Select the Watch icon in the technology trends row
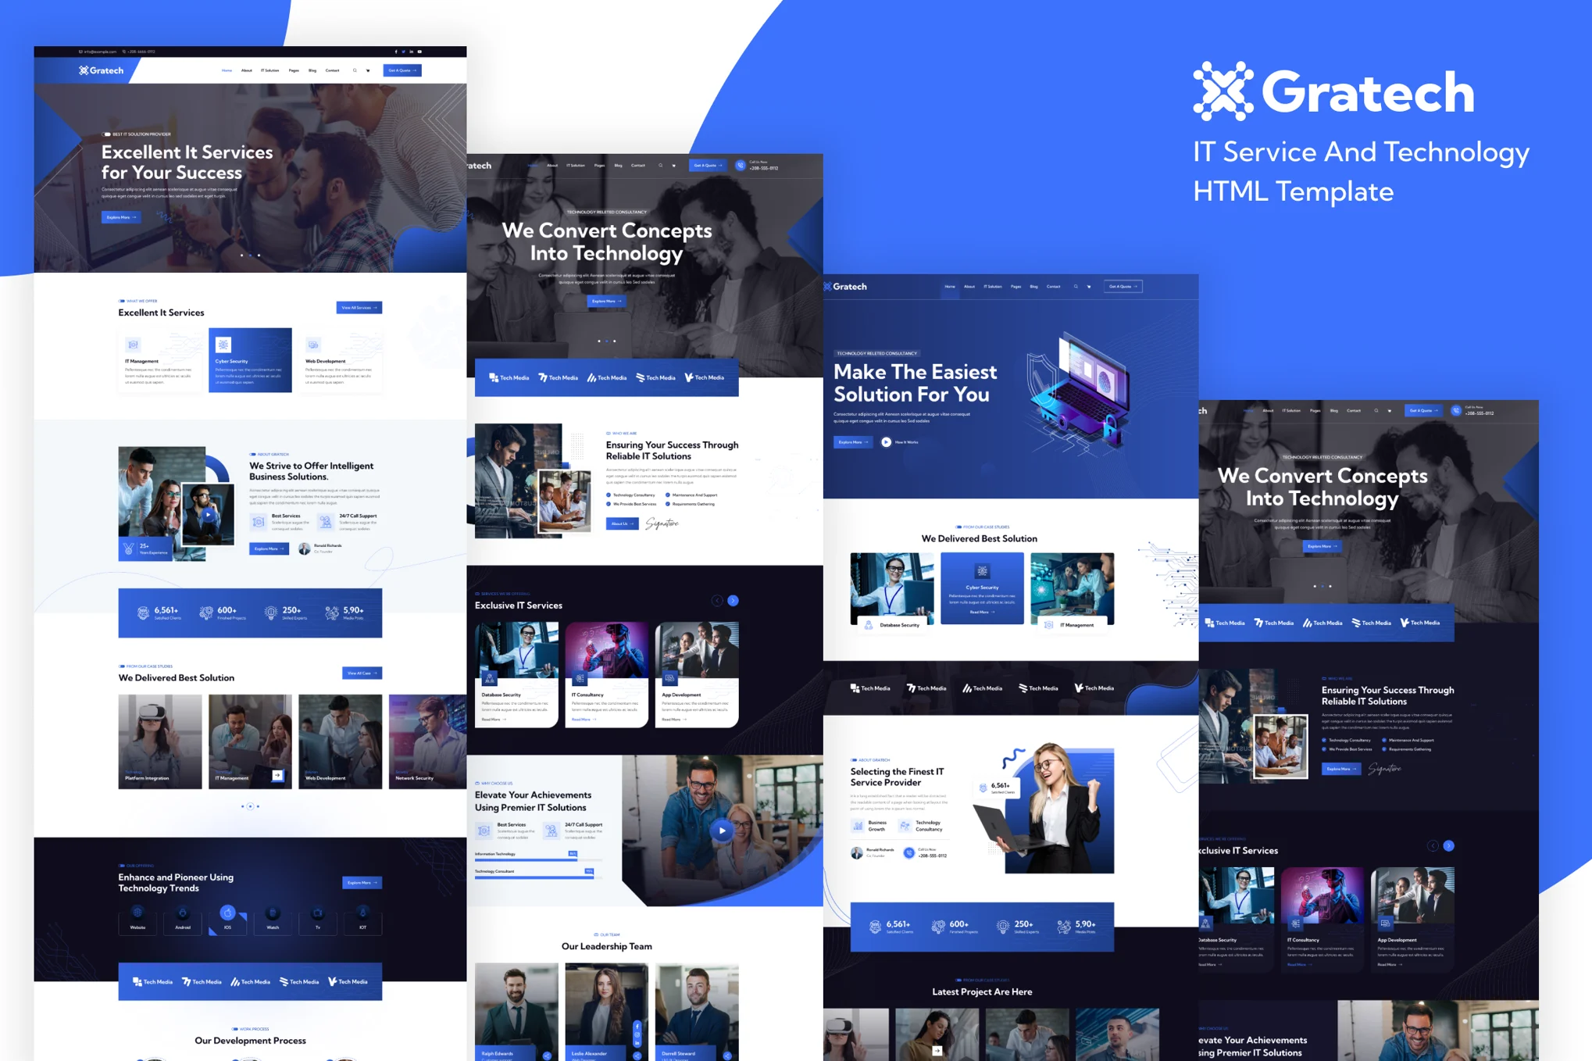This screenshot has width=1592, height=1061. coord(273,913)
